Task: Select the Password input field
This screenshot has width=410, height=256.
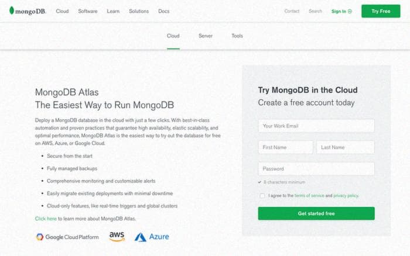Action: 316,169
